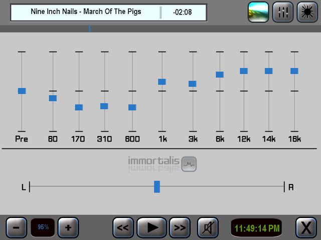321x240 pixels.
Task: Decrease volume with the minus button
Action: (17, 227)
